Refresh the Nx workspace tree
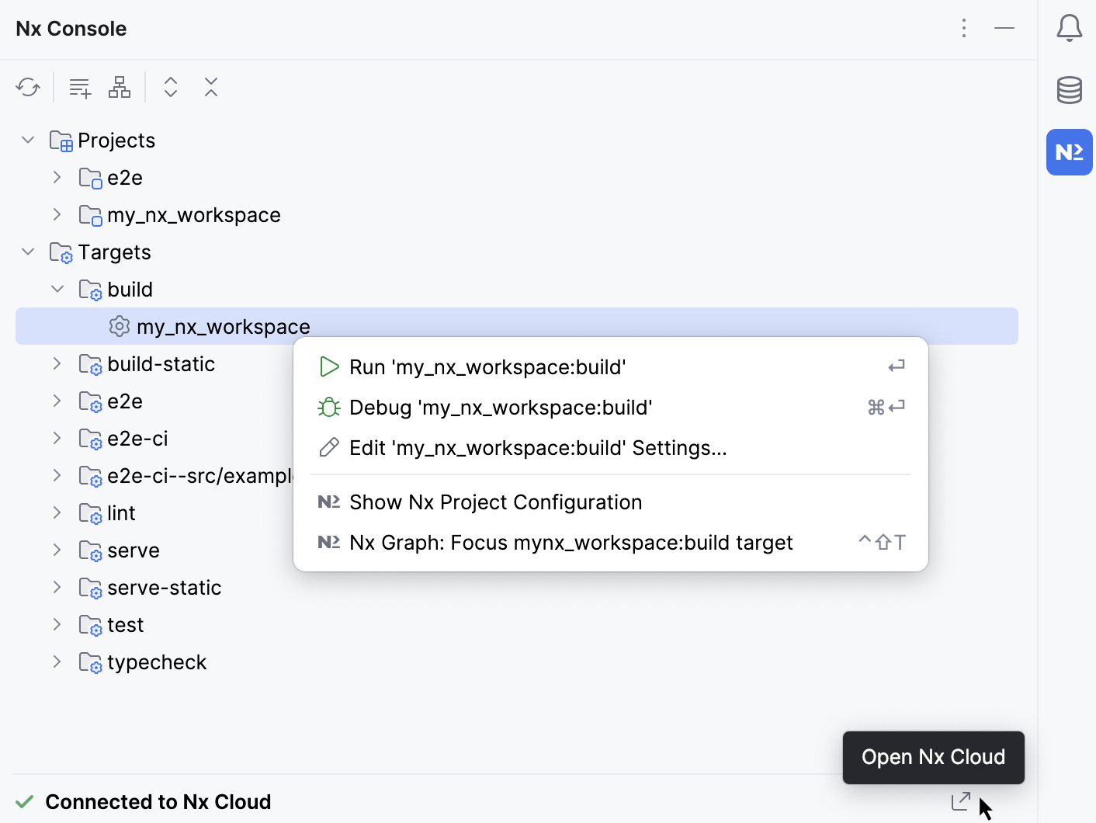Viewport: 1096px width, 823px height. [28, 87]
